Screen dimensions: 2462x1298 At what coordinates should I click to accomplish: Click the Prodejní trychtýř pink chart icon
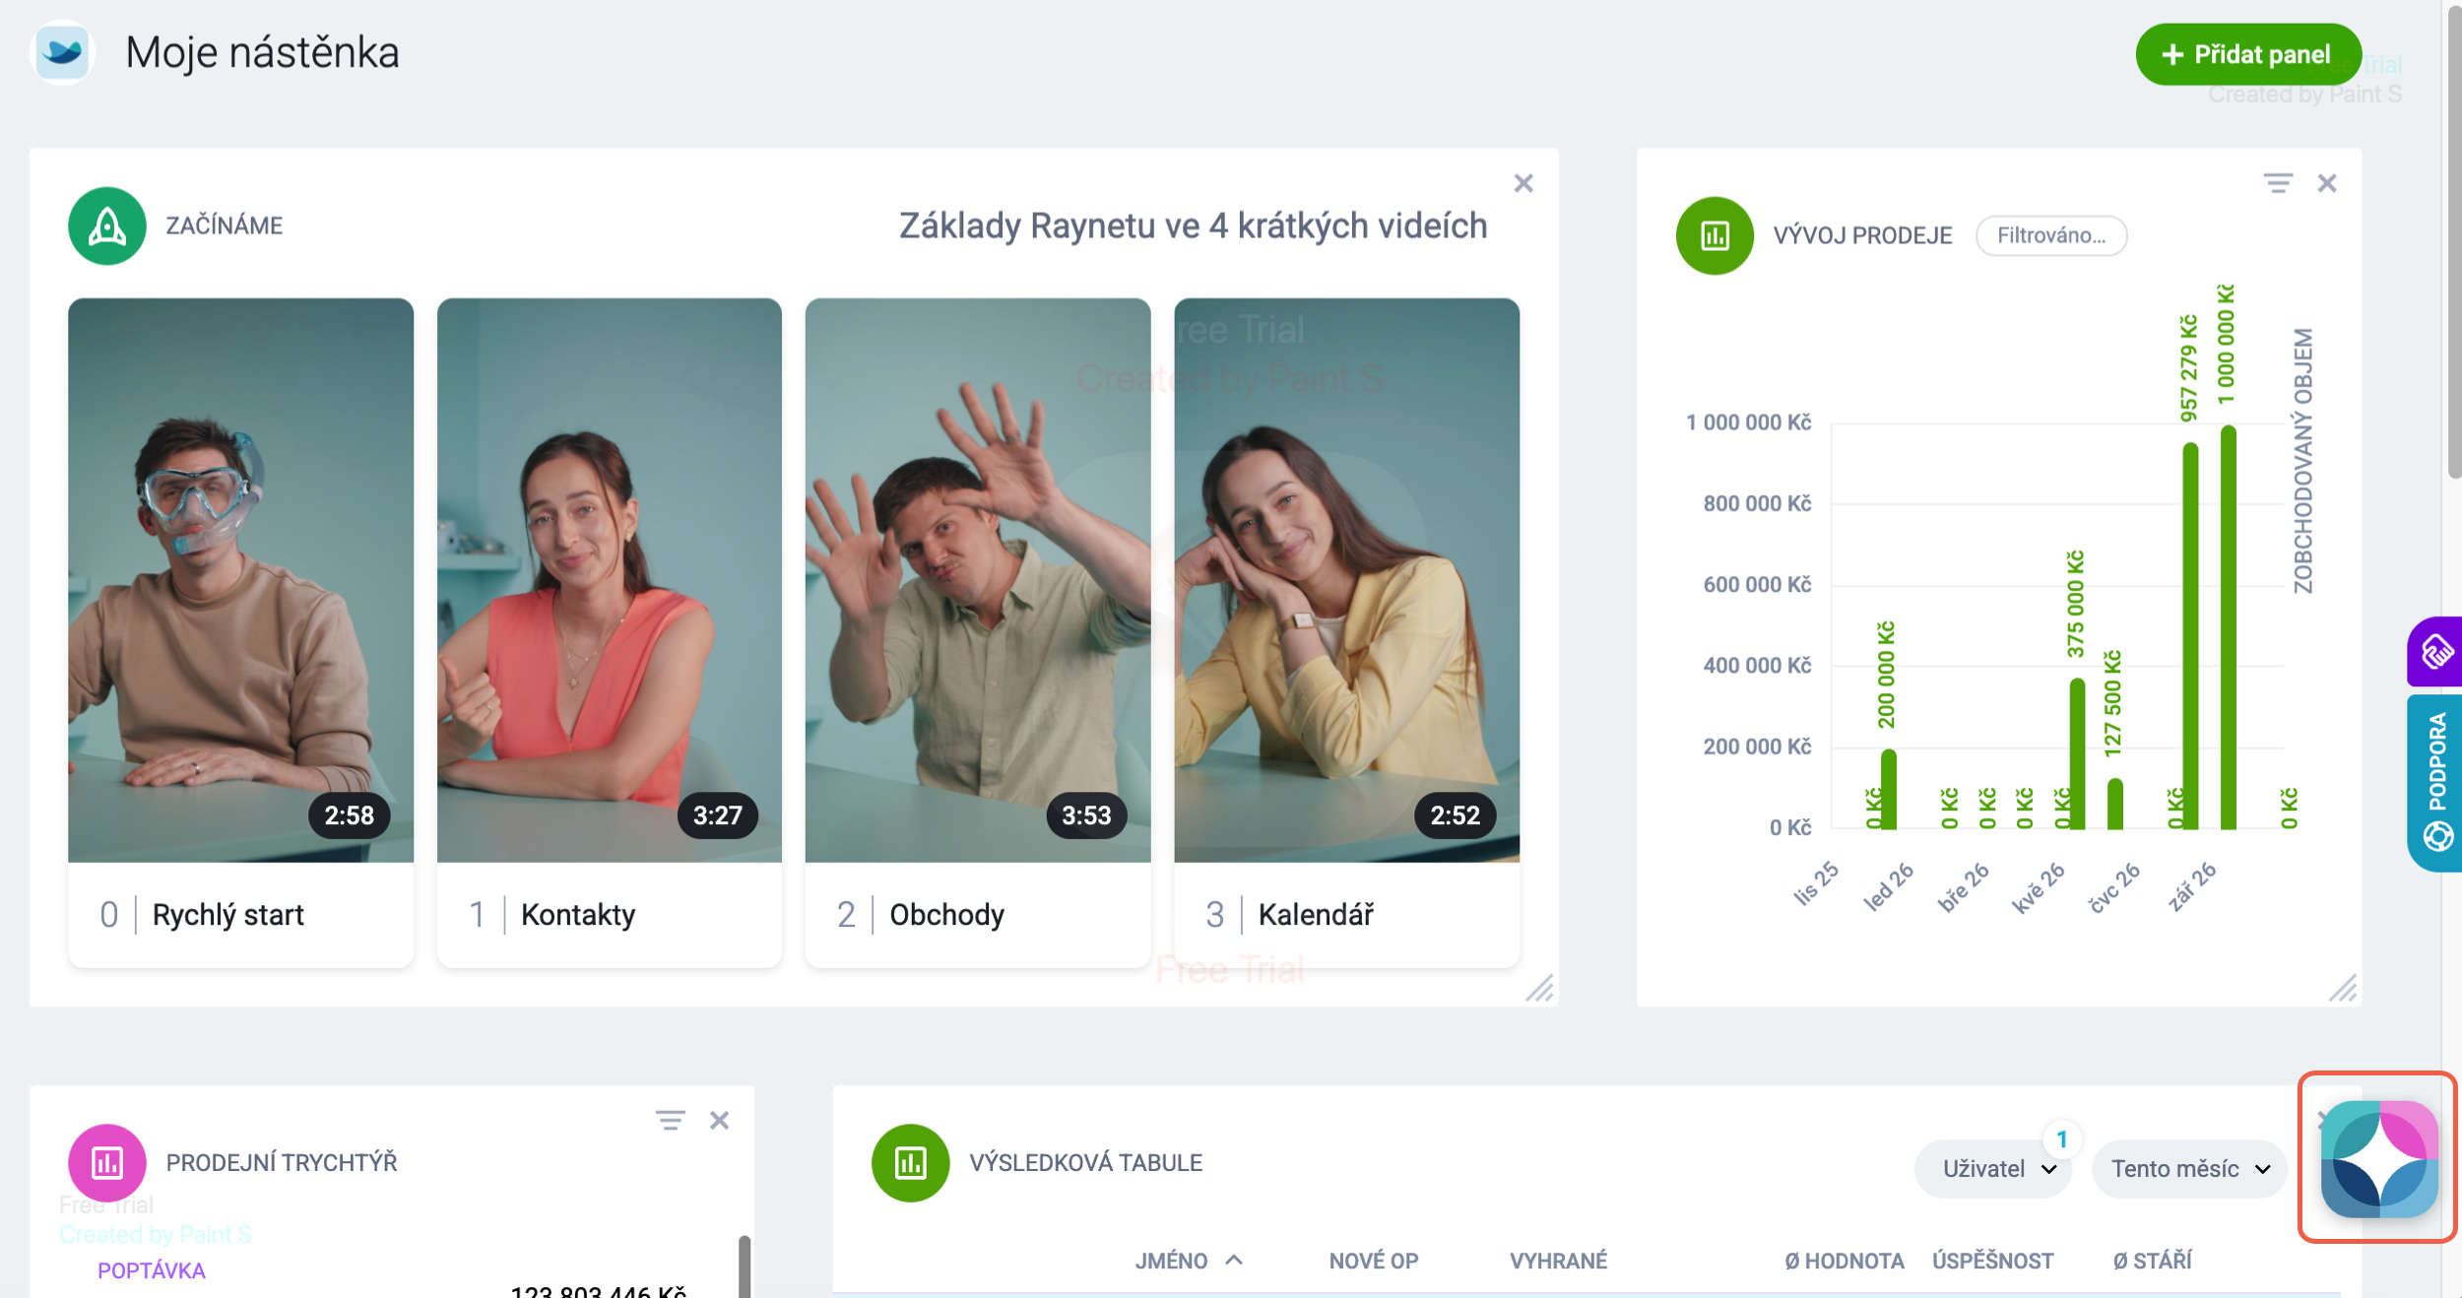point(107,1163)
